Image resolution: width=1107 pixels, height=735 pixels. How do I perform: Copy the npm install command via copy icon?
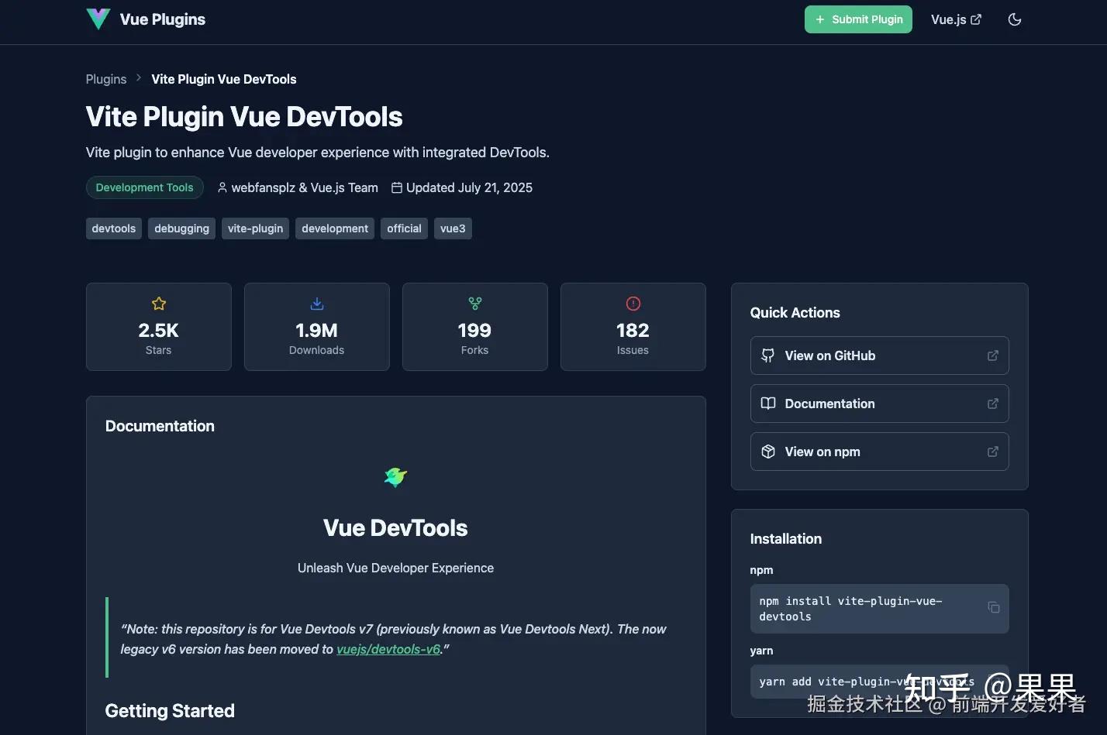(993, 609)
